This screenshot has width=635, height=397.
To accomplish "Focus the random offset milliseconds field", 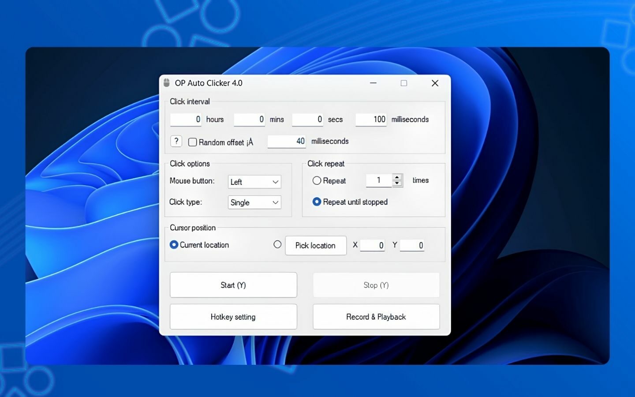I will [287, 141].
